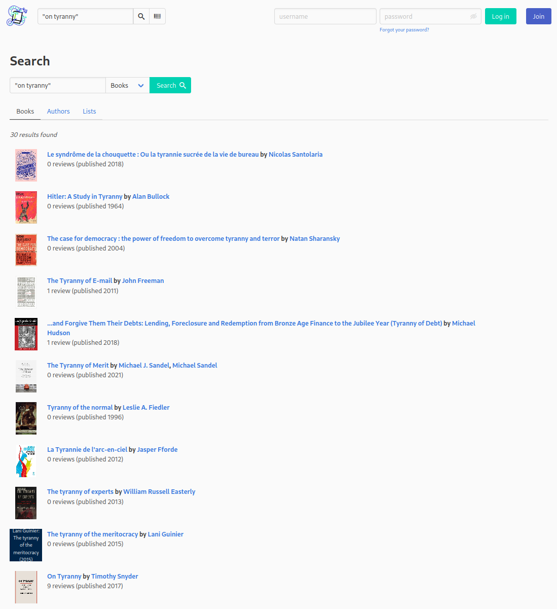Image resolution: width=557 pixels, height=609 pixels.
Task: Expand the Books search type dropdown
Action: click(127, 85)
